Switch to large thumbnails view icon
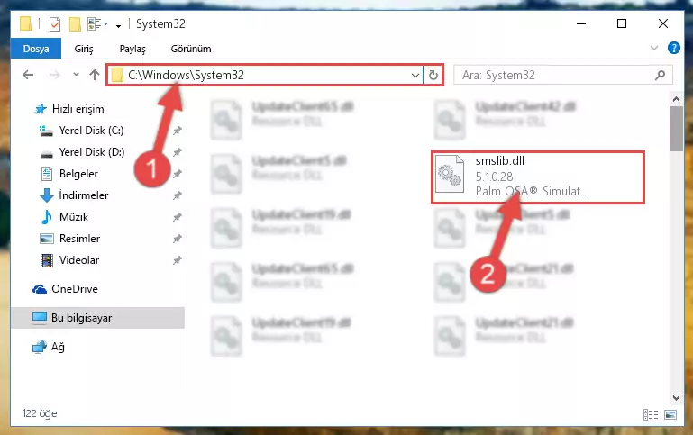Image resolution: width=693 pixels, height=435 pixels. [670, 414]
